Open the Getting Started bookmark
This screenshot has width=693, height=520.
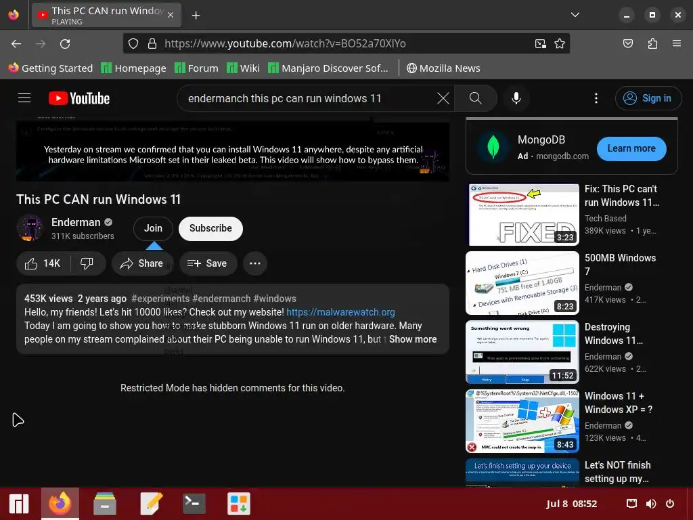point(51,68)
